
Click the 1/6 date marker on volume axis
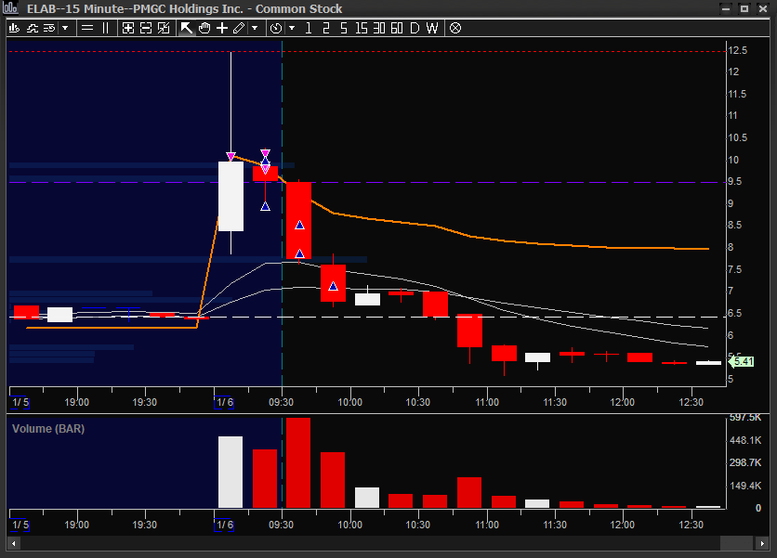click(x=224, y=525)
